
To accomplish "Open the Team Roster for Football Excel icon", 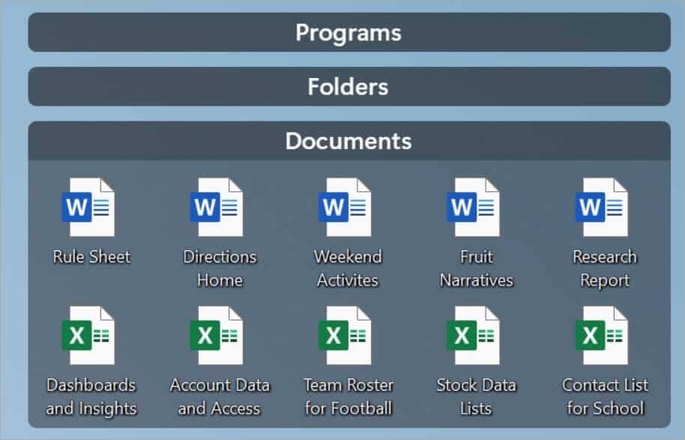I will pos(345,336).
